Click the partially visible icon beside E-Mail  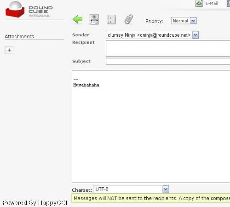(x=229, y=3)
